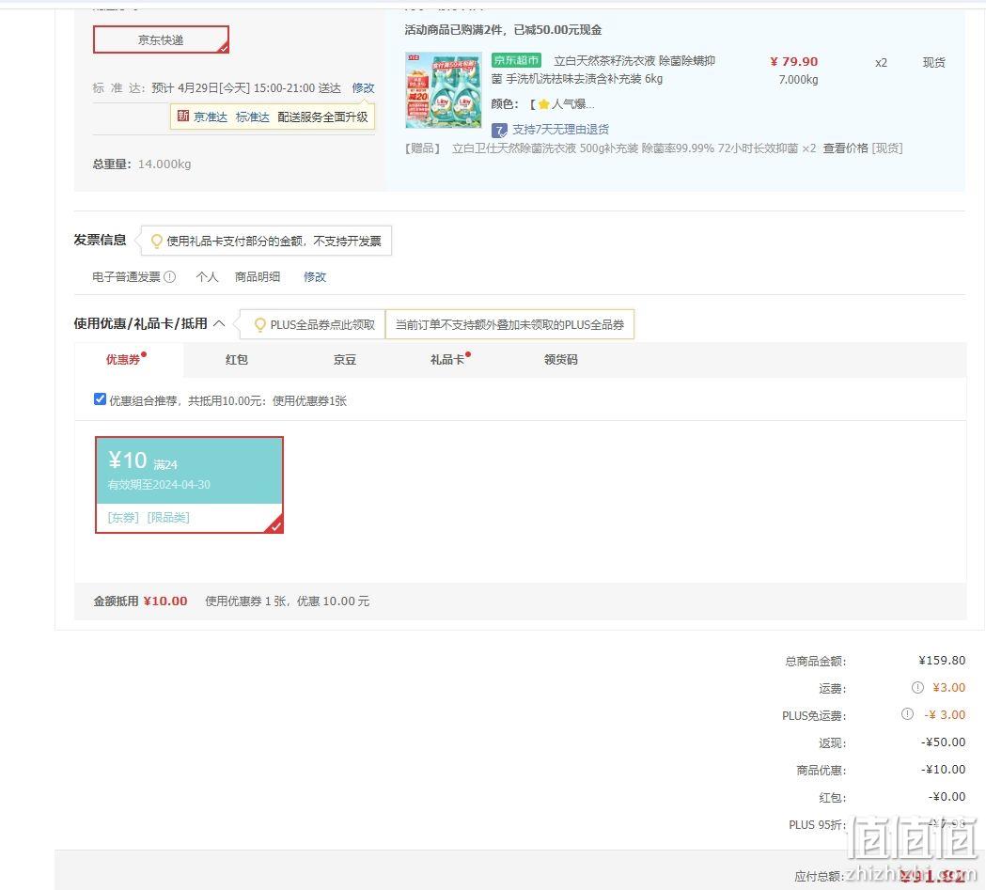Switch to the 优惠券 tab
The width and height of the screenshot is (986, 890).
(x=123, y=360)
